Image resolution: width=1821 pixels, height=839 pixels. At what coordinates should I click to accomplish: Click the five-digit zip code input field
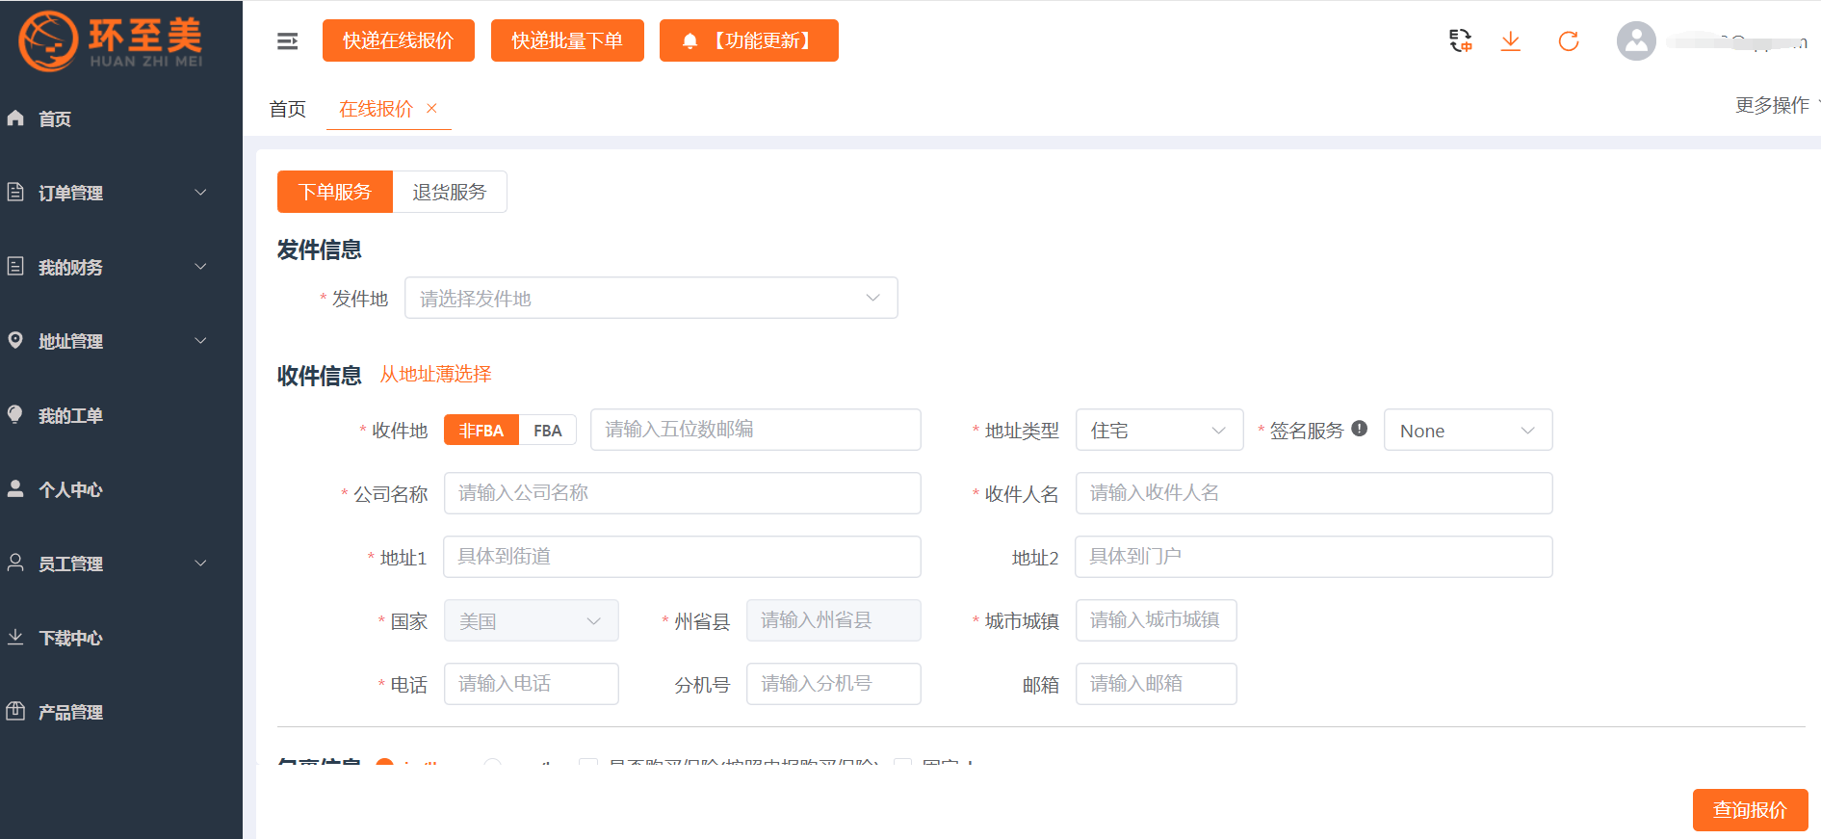(x=756, y=430)
